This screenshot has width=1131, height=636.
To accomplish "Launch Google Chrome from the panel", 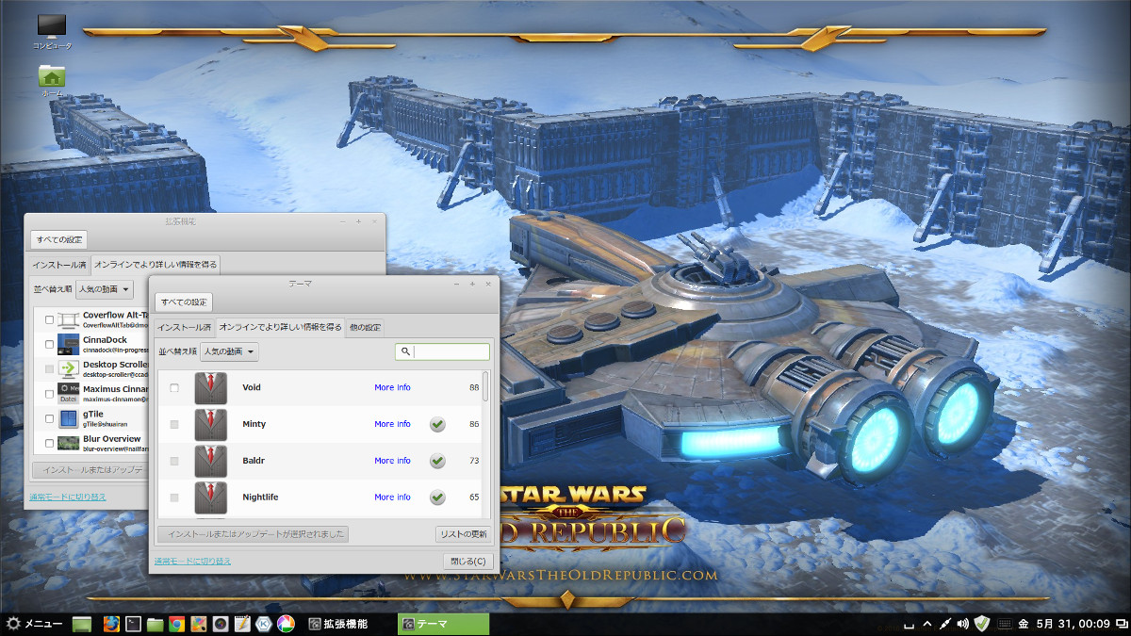I will click(176, 624).
